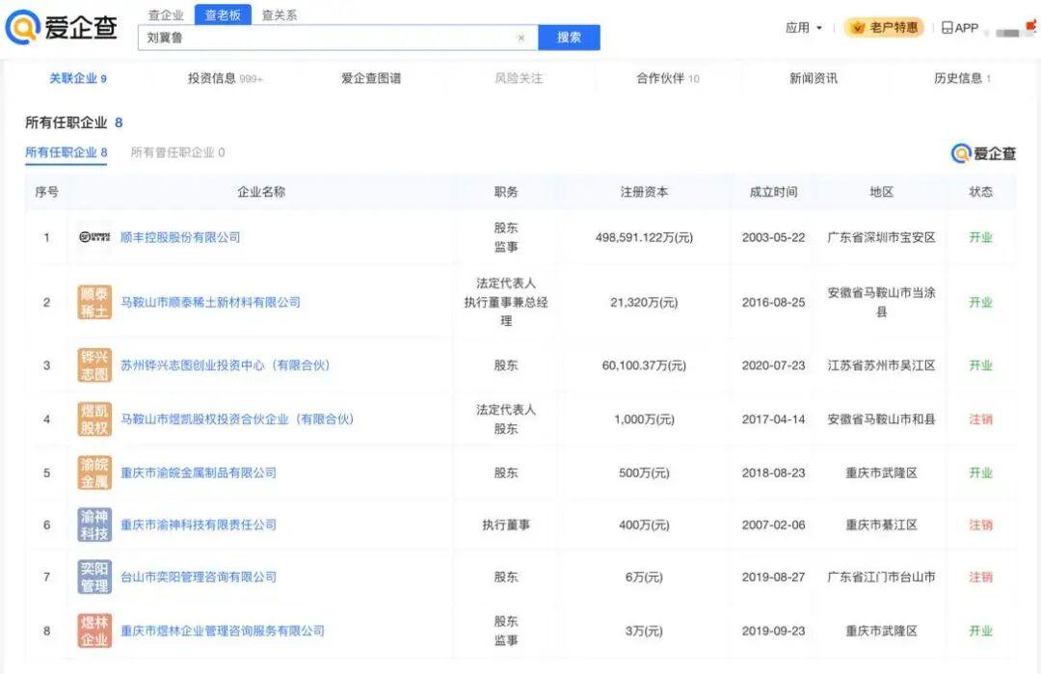Screen dimensions: 1041x674
Task: Select the 广东省深圳市宝安区 region cell
Action: click(882, 237)
